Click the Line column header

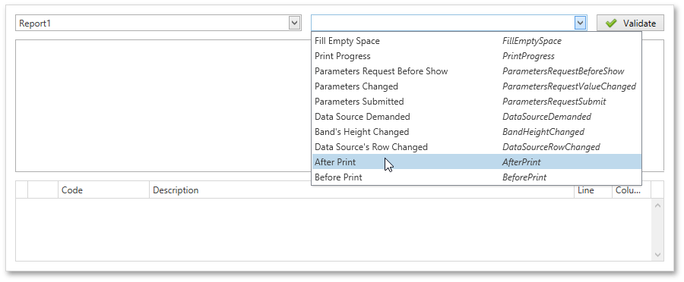coord(593,190)
